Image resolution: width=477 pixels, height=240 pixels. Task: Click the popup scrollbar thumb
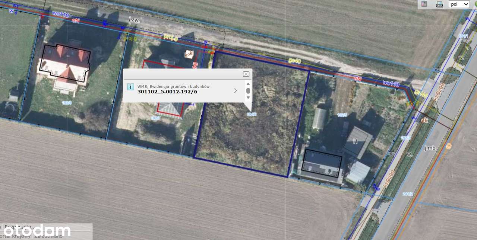(x=248, y=90)
